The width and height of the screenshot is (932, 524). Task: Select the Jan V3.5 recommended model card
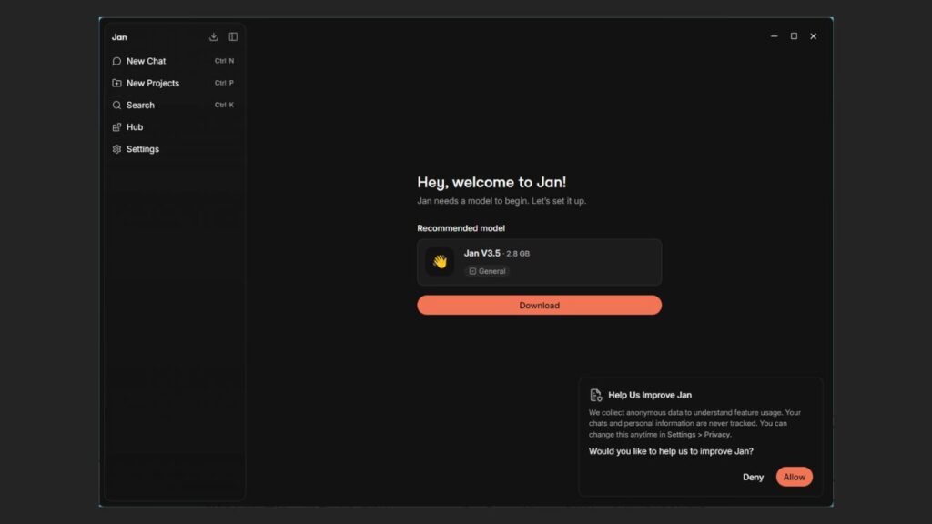click(x=539, y=262)
